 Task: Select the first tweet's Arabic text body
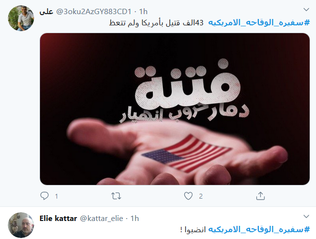point(156,23)
